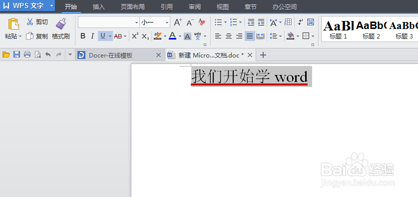The width and height of the screenshot is (418, 197).
Task: Click the clear formatting eraser icon
Action: (x=202, y=22)
